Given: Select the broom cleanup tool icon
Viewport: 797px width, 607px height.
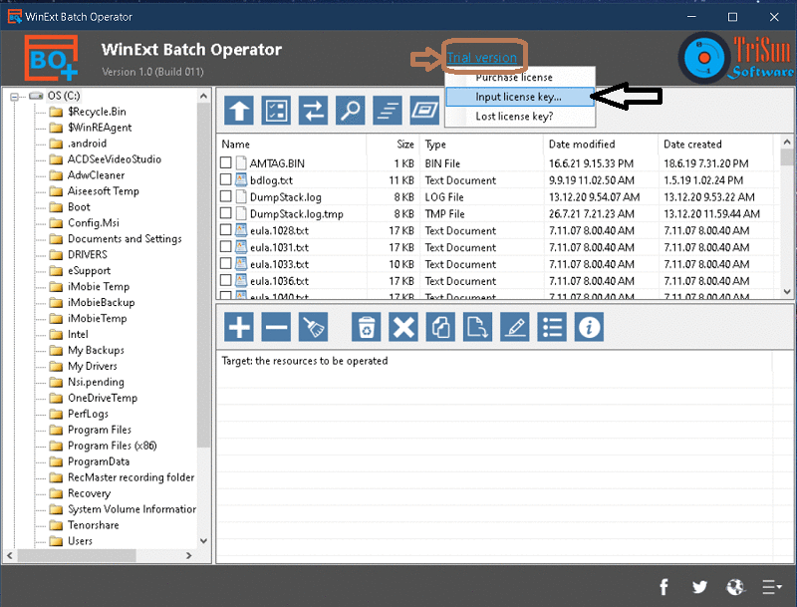Looking at the screenshot, I should (x=314, y=327).
